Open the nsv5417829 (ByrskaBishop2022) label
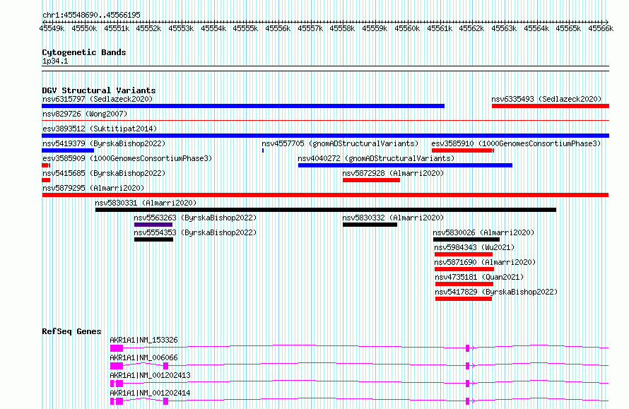 (496, 292)
